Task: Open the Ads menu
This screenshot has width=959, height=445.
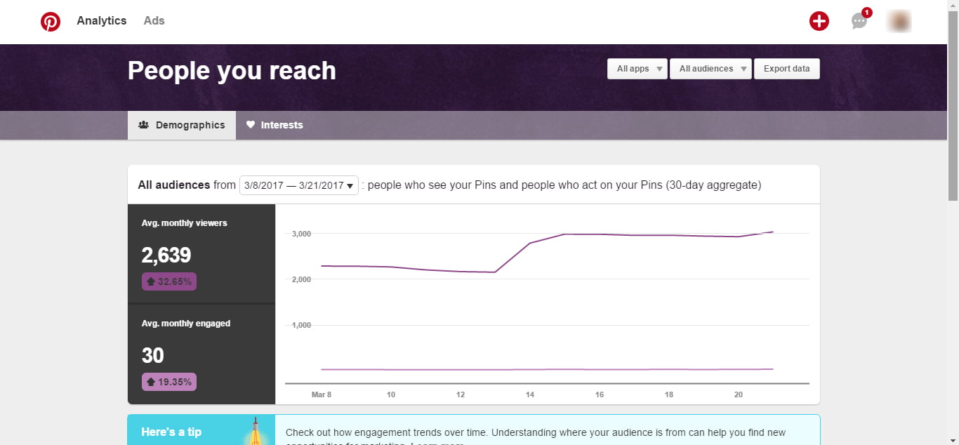Action: point(154,21)
